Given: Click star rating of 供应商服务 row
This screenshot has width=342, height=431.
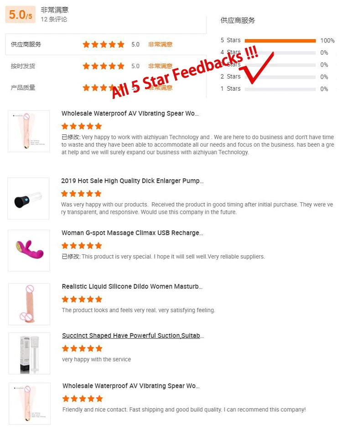Looking at the screenshot, I should 104,44.
